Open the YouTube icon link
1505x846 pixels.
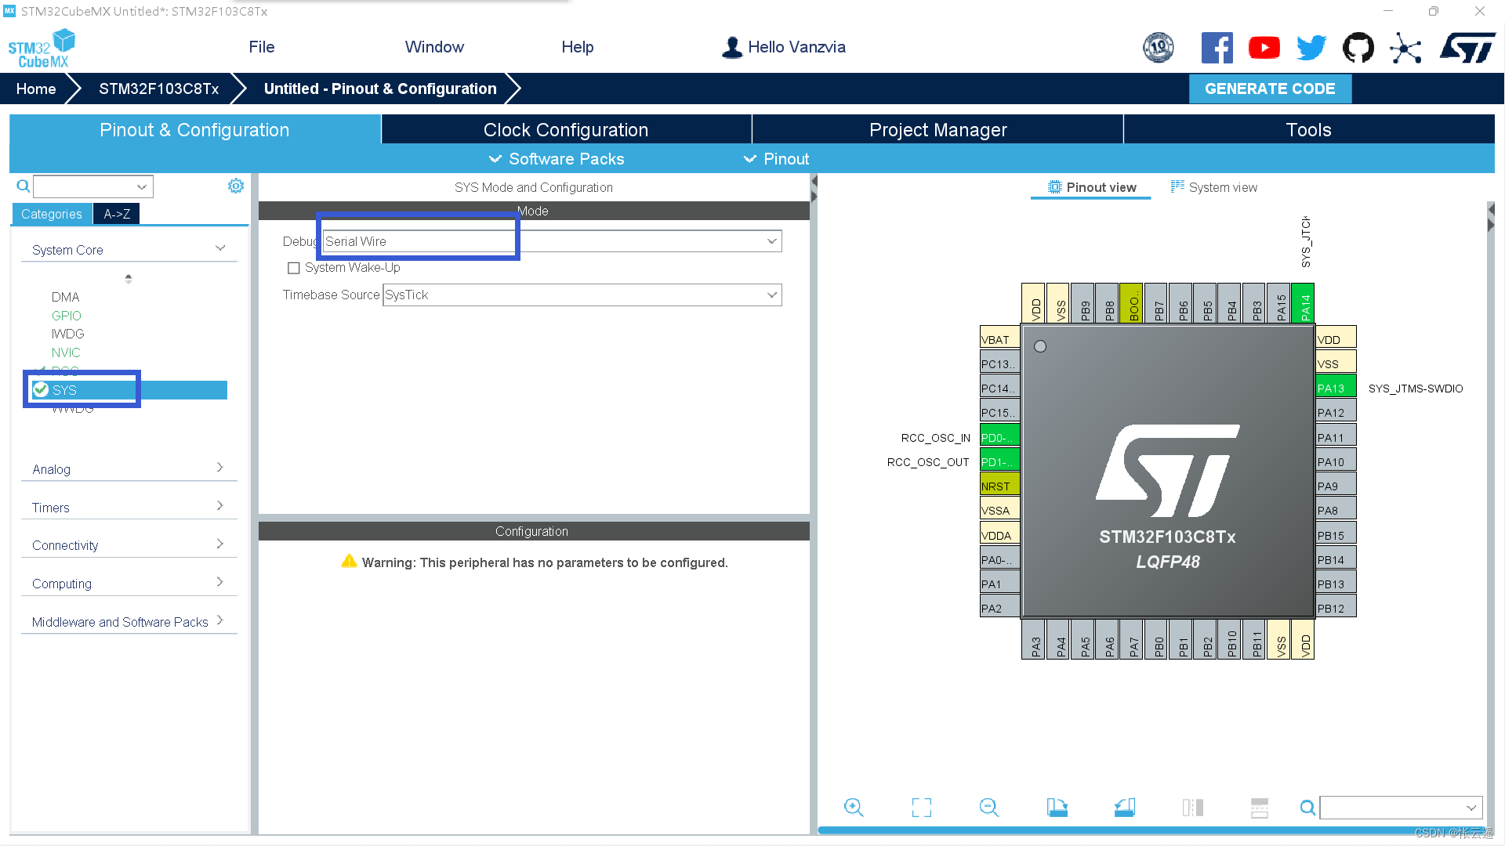click(1264, 48)
